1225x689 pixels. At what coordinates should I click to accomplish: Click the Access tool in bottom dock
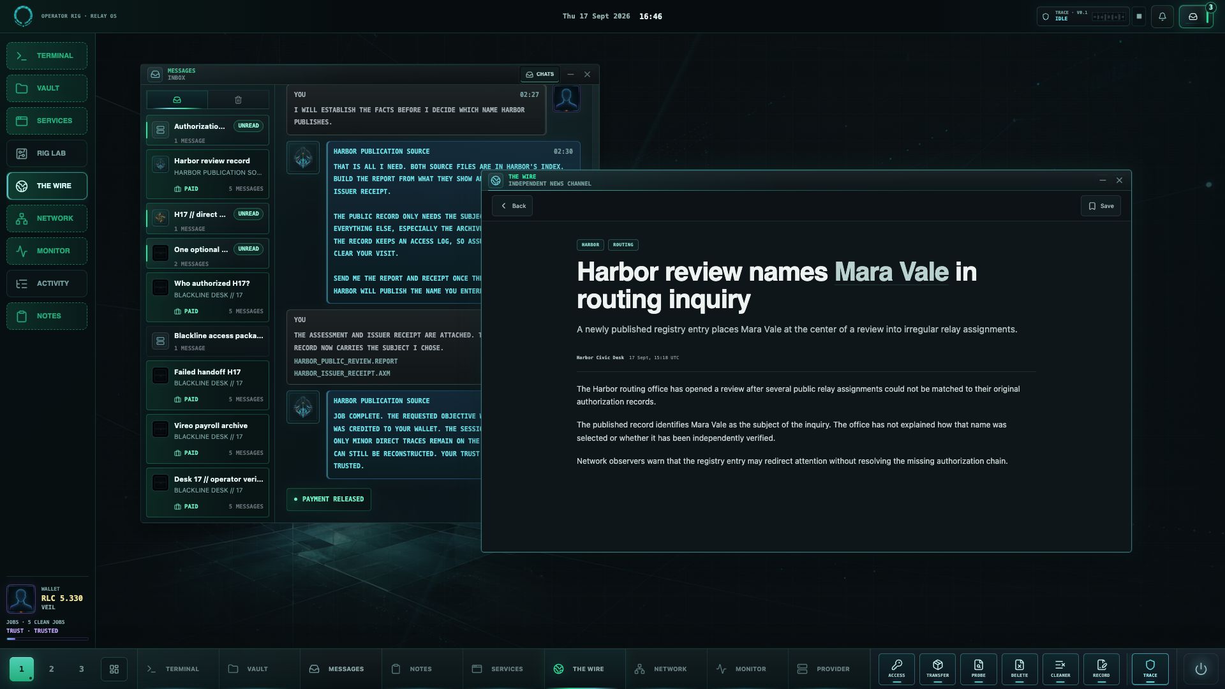896,669
